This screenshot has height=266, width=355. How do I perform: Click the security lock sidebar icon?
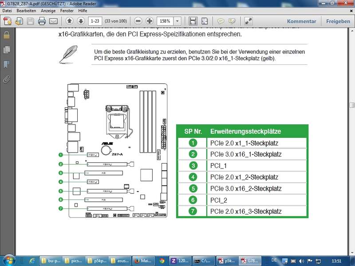pos(7,35)
